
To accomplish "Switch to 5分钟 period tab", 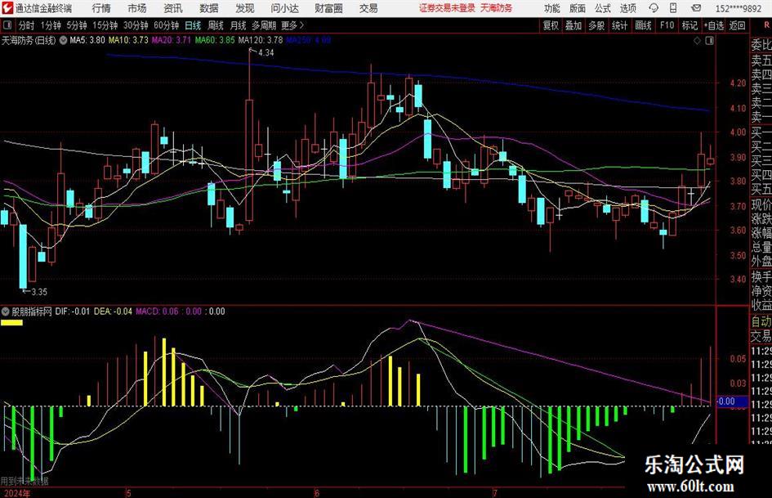I will click(76, 25).
